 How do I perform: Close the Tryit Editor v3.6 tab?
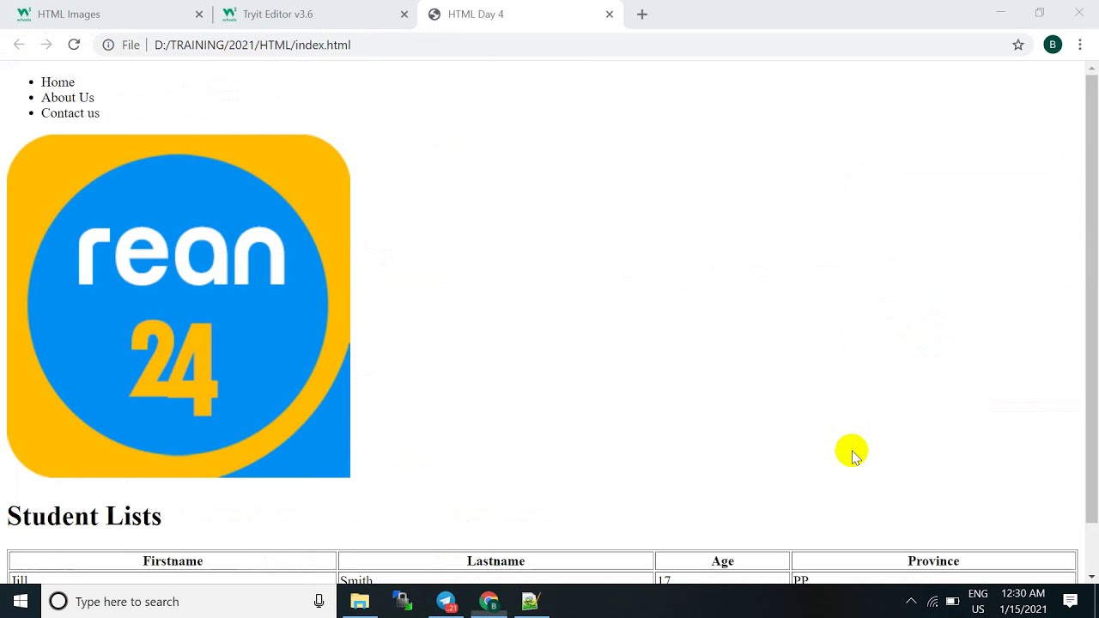coord(404,14)
